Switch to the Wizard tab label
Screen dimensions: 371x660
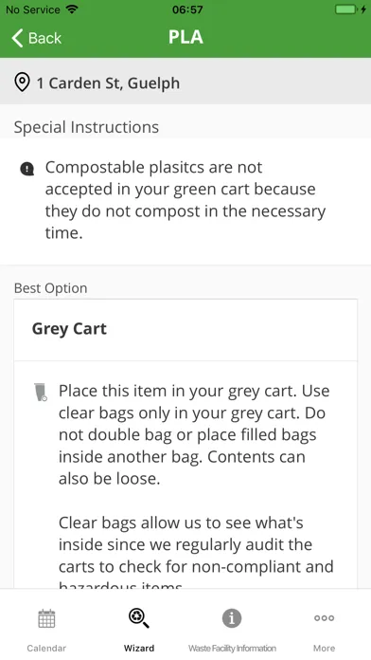(x=139, y=649)
